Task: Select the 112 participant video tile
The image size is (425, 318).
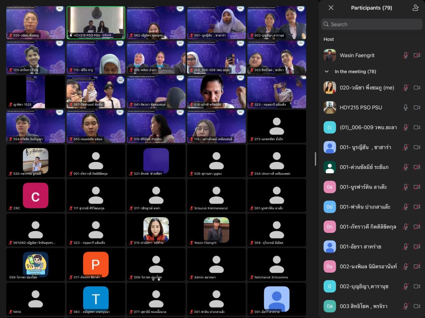Action: coord(96,57)
